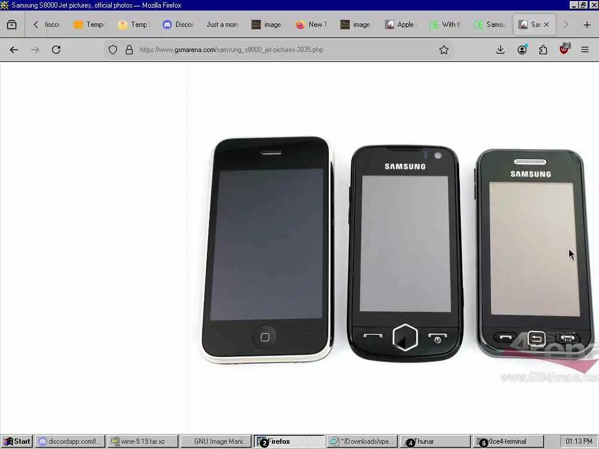Minimize the Firefox window
This screenshot has width=599, height=449.
573,5
